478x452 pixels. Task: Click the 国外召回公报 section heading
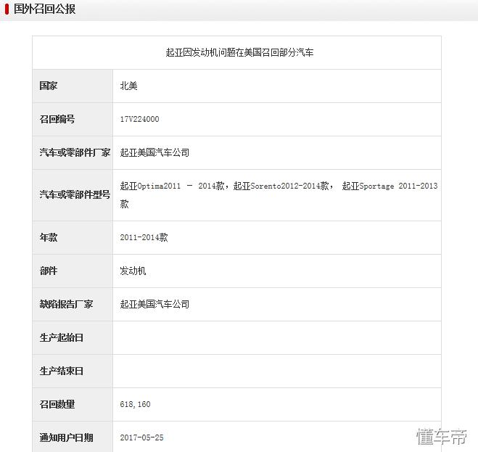point(44,9)
